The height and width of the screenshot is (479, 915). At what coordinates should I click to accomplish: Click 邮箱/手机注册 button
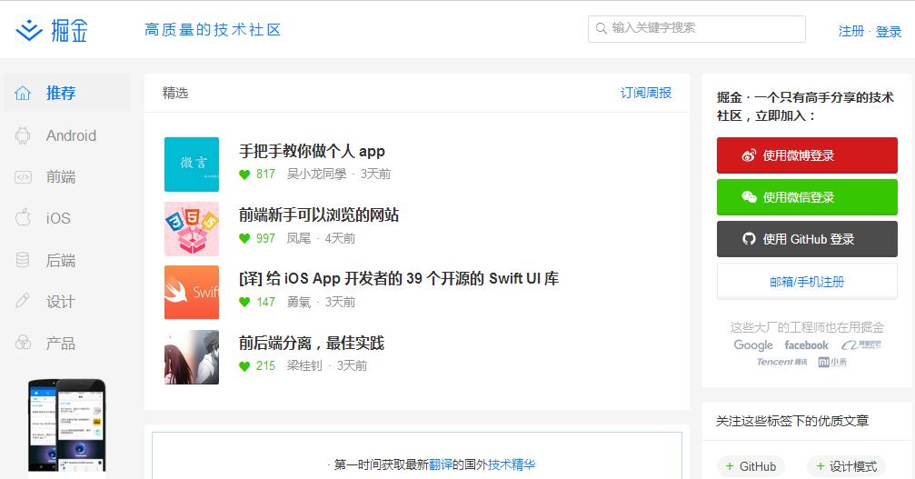coord(807,281)
